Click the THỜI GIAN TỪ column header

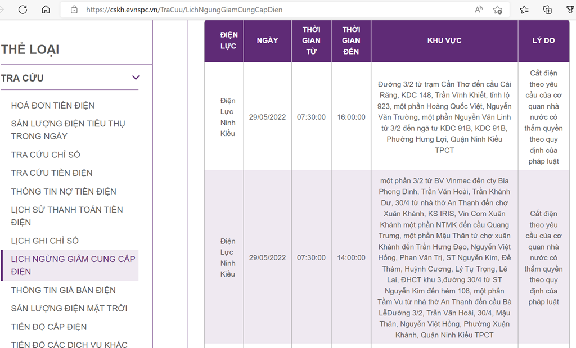coord(311,40)
